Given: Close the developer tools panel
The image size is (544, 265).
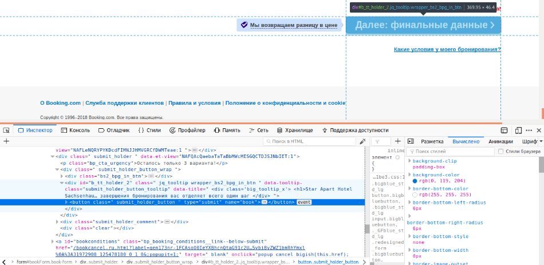Looking at the screenshot, I should click(x=539, y=130).
